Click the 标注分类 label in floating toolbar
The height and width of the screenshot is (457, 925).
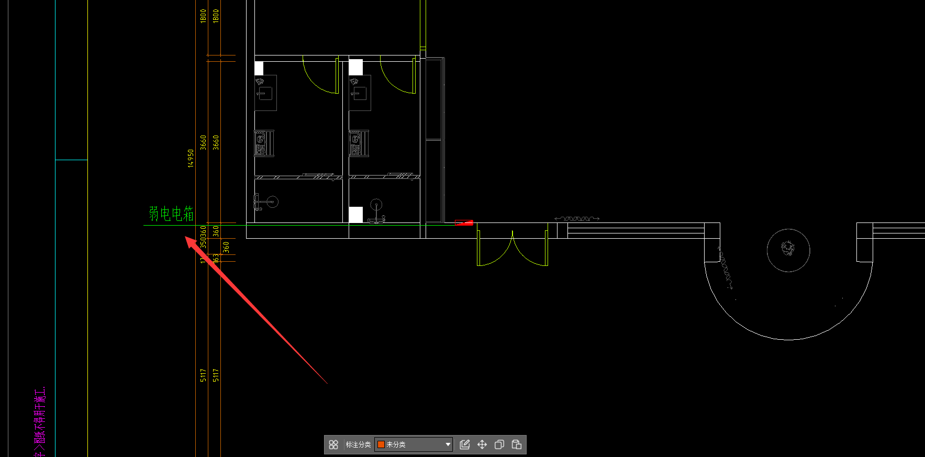358,444
